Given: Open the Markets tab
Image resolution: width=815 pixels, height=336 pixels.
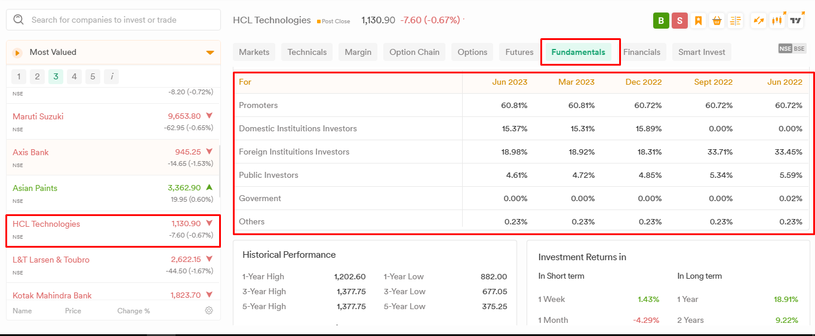Looking at the screenshot, I should (x=254, y=52).
